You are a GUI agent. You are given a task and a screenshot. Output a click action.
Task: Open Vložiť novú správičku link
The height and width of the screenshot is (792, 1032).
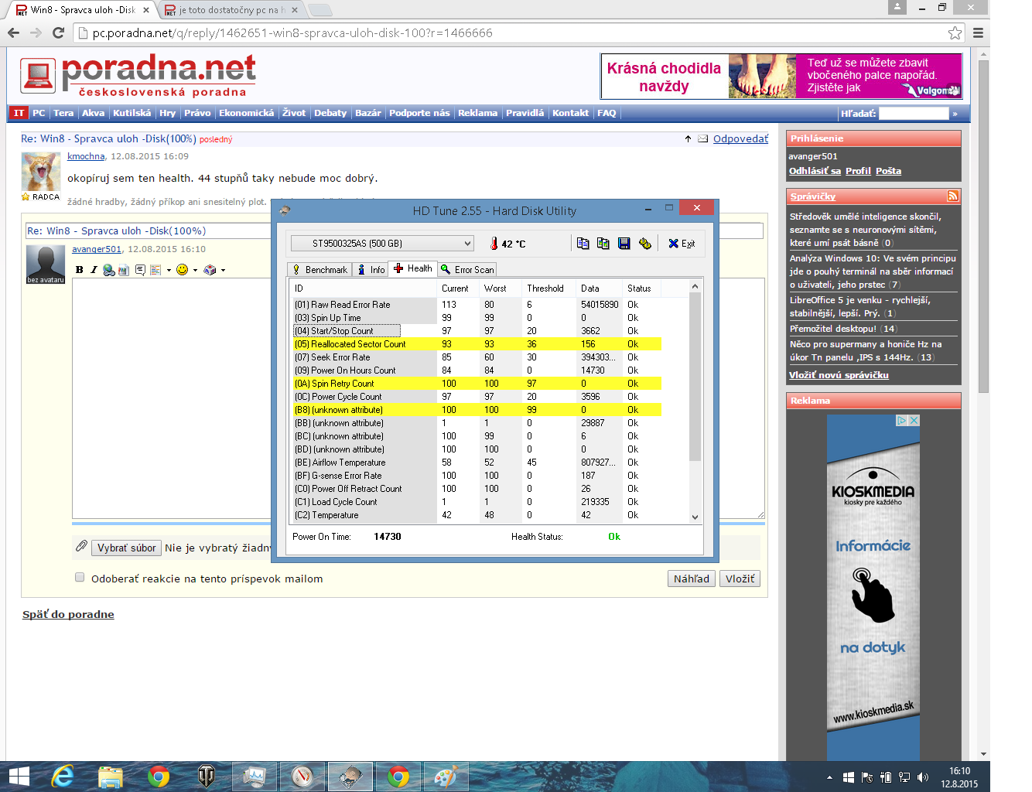click(x=839, y=375)
